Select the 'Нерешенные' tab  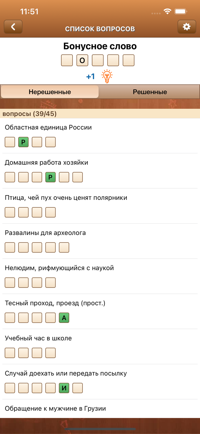[x=50, y=92]
